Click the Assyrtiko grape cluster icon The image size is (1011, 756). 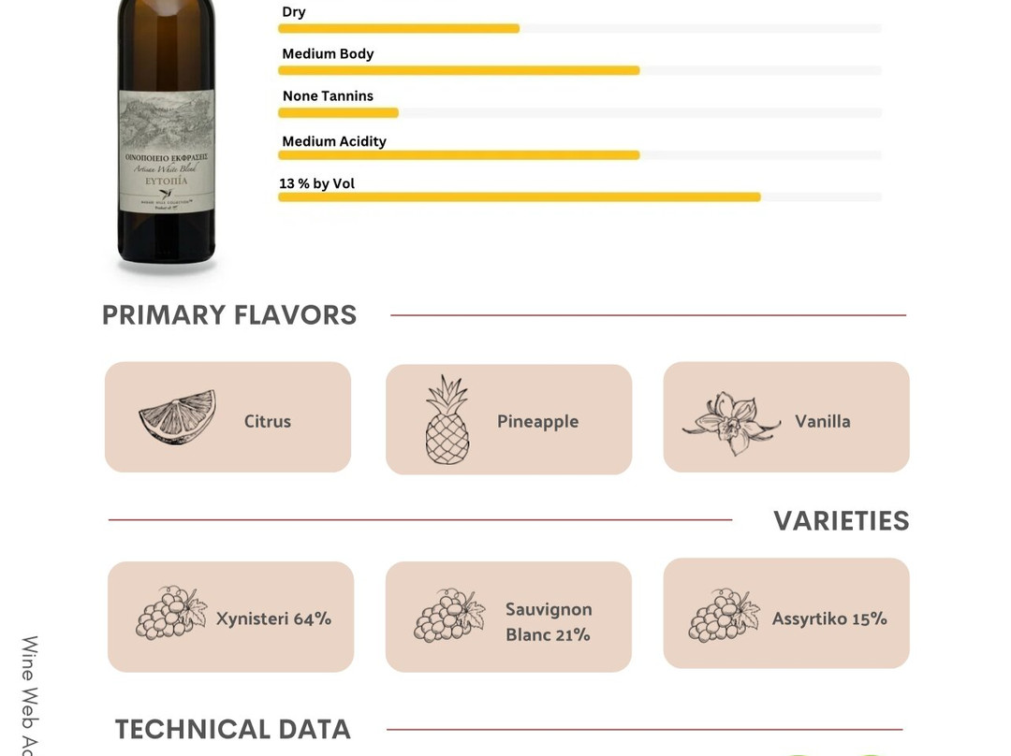tap(724, 616)
